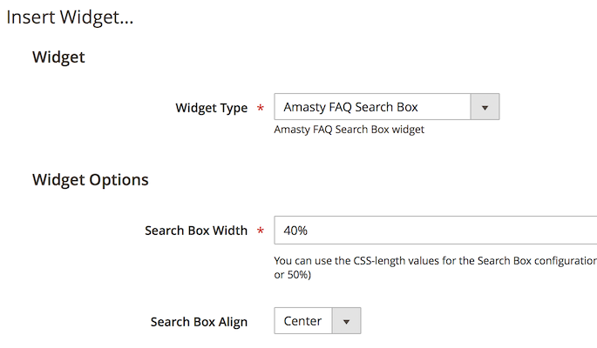The height and width of the screenshot is (348, 597).
Task: Open the Widget Type dropdown arrow
Action: [x=485, y=107]
